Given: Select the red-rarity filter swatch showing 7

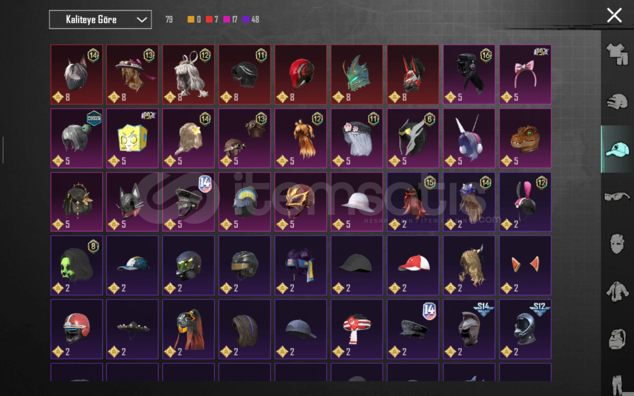Looking at the screenshot, I should click(212, 19).
